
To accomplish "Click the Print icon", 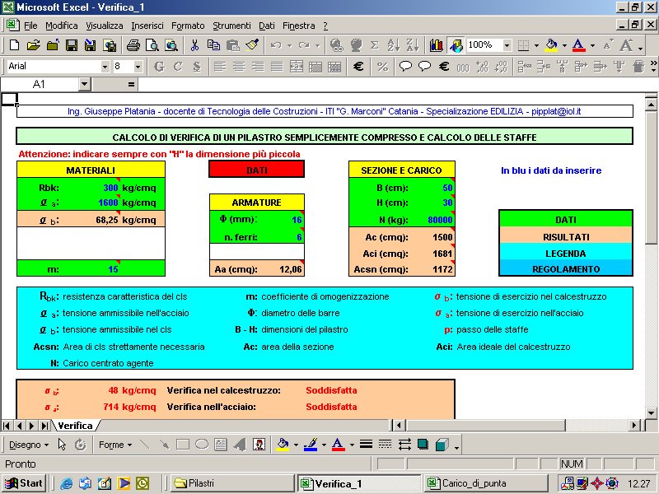I will [133, 45].
